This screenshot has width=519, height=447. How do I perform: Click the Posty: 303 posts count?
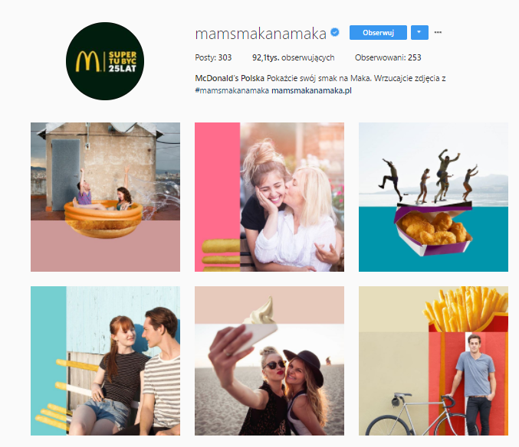(213, 57)
